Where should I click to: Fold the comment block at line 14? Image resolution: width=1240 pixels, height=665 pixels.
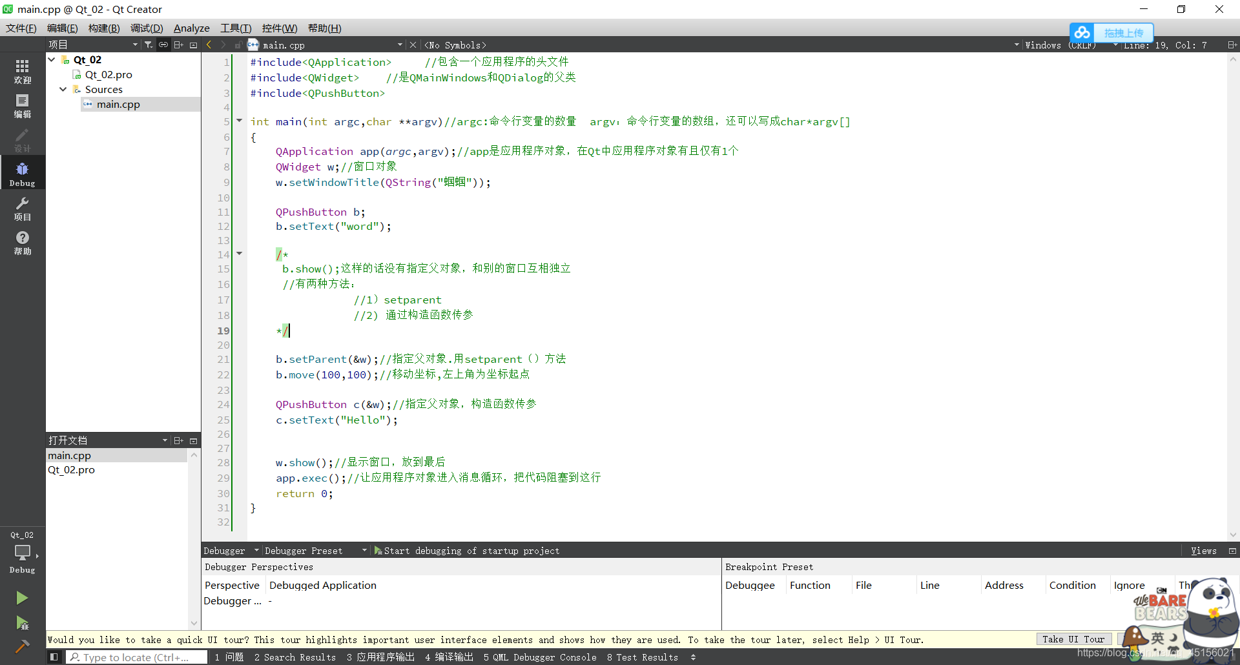coord(239,254)
